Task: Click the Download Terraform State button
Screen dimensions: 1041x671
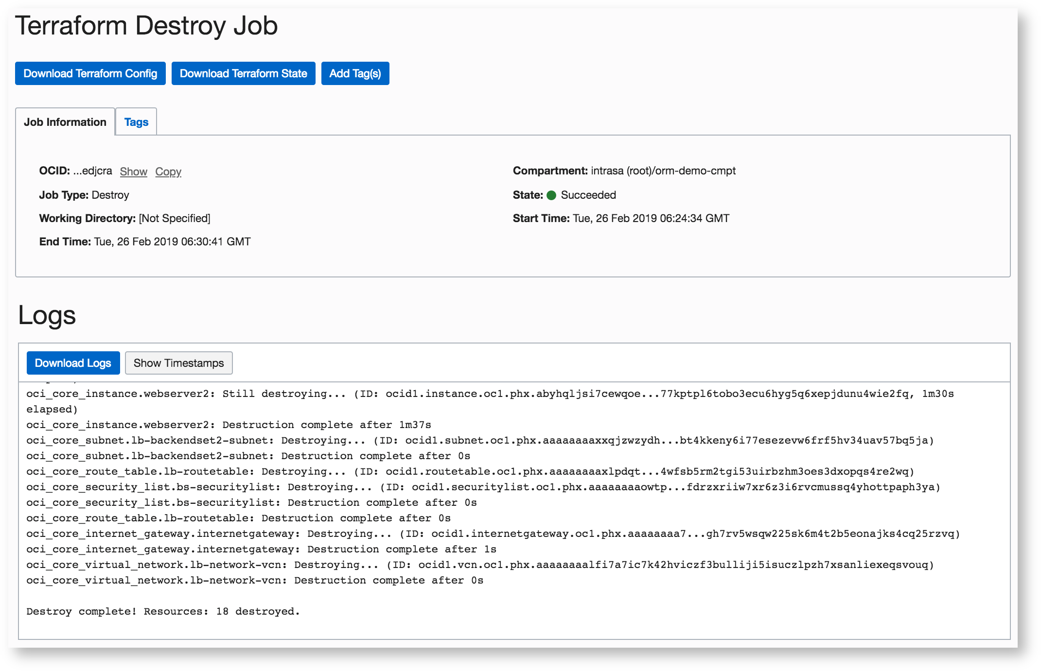Action: click(243, 73)
